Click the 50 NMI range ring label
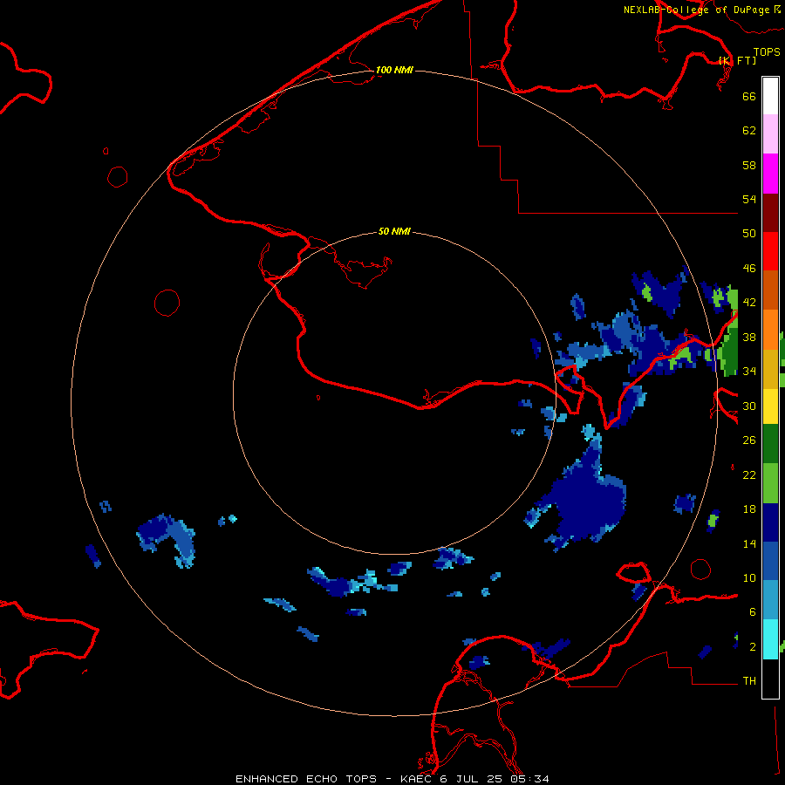 click(394, 231)
